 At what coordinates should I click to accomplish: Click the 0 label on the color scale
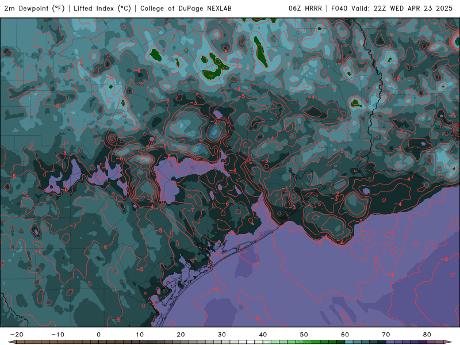tap(98, 335)
